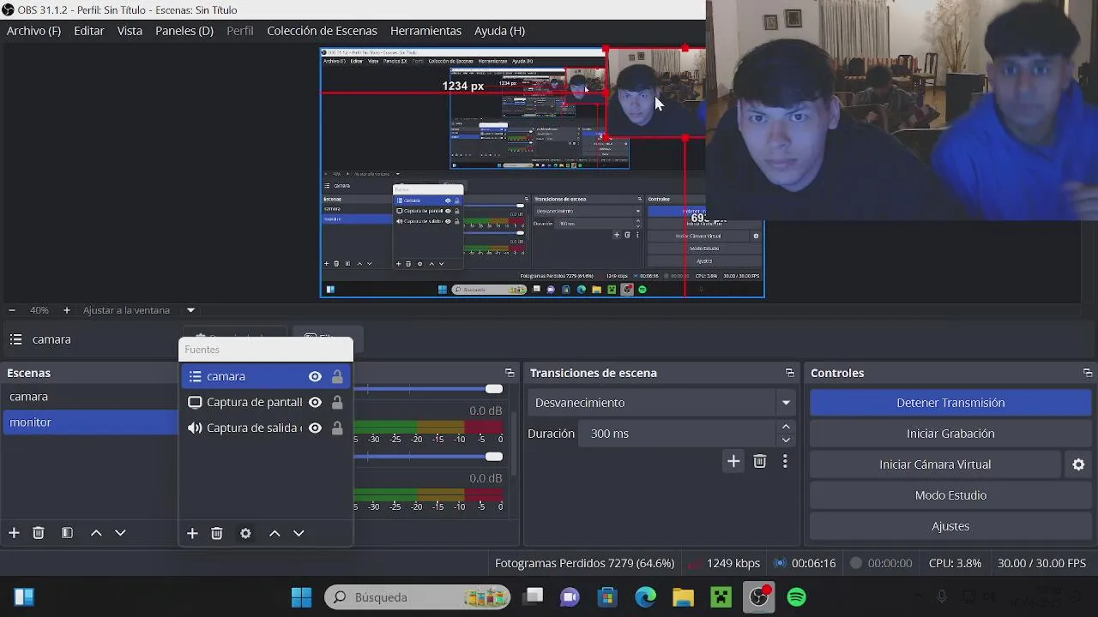Viewport: 1098px width, 617px height.
Task: Toggle lock on camara source
Action: click(337, 376)
